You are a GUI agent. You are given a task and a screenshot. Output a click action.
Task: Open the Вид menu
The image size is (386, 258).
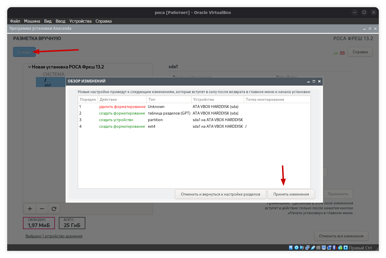[48, 21]
